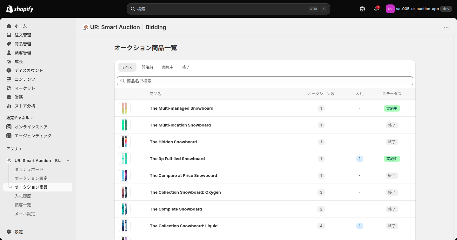Open the notifications bell
The width and height of the screenshot is (457, 240).
click(376, 9)
